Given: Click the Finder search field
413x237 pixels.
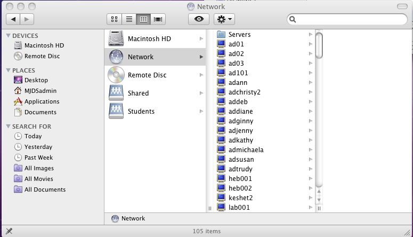Looking at the screenshot, I should (347, 19).
